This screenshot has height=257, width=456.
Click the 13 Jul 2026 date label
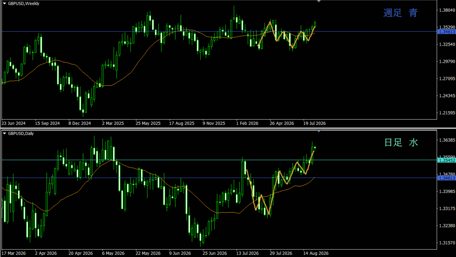247,253
